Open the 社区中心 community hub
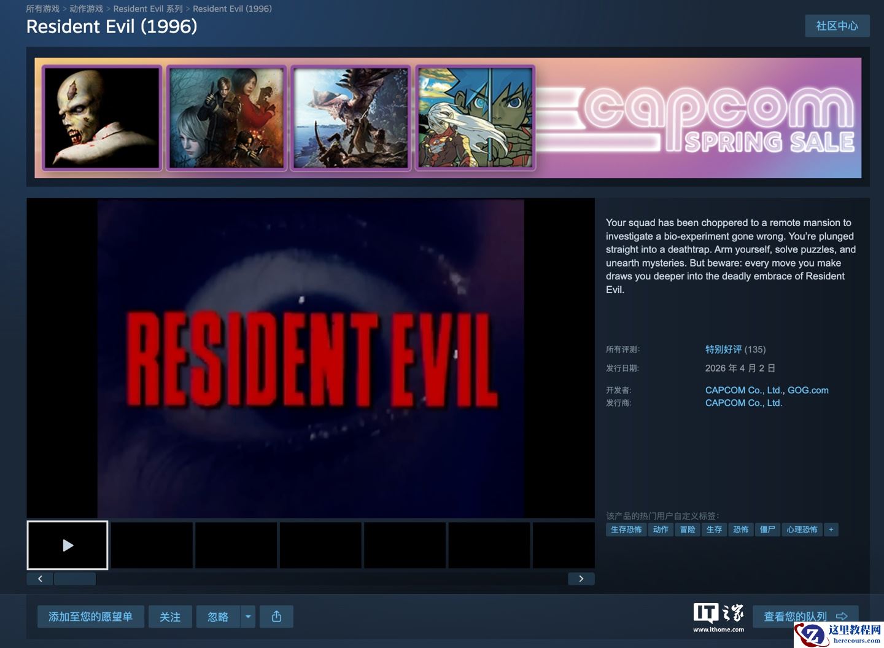This screenshot has height=648, width=884. click(x=837, y=26)
